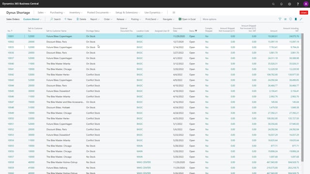Screen dimensions: 310x174
Task: Open the Release action menu
Action: click(x=122, y=19)
